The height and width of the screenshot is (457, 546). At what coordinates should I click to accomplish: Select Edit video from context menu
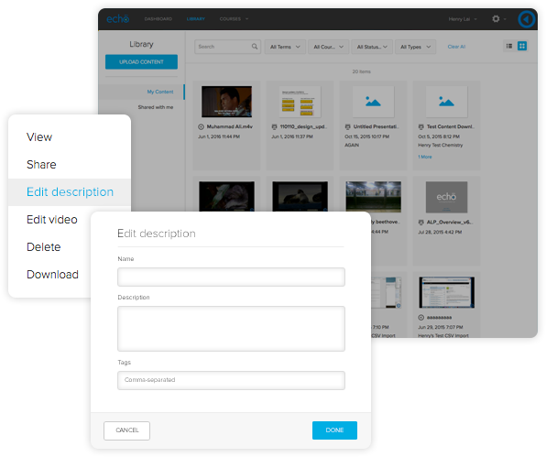(52, 220)
